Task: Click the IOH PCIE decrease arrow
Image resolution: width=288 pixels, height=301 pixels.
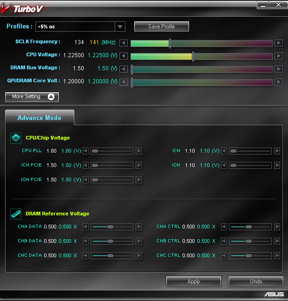Action: (85, 180)
